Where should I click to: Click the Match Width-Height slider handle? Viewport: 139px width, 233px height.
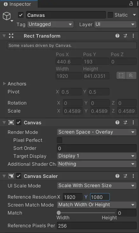59,213
